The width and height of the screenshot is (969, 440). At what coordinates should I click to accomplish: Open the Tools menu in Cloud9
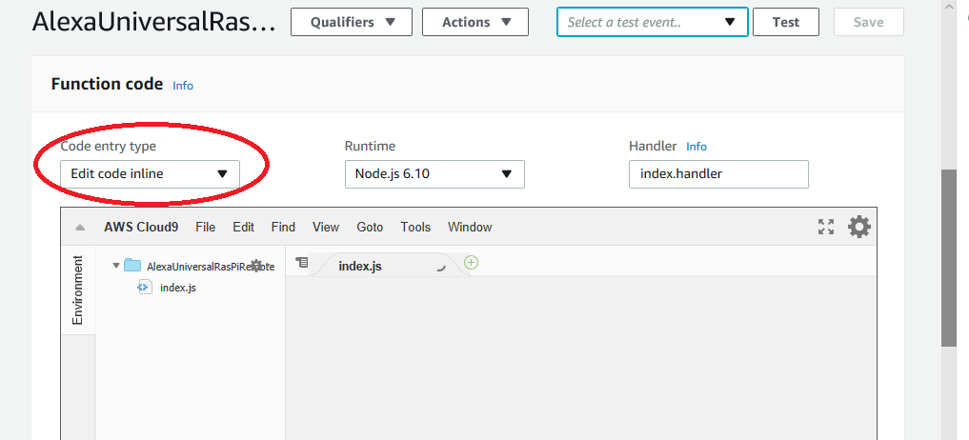coord(415,227)
